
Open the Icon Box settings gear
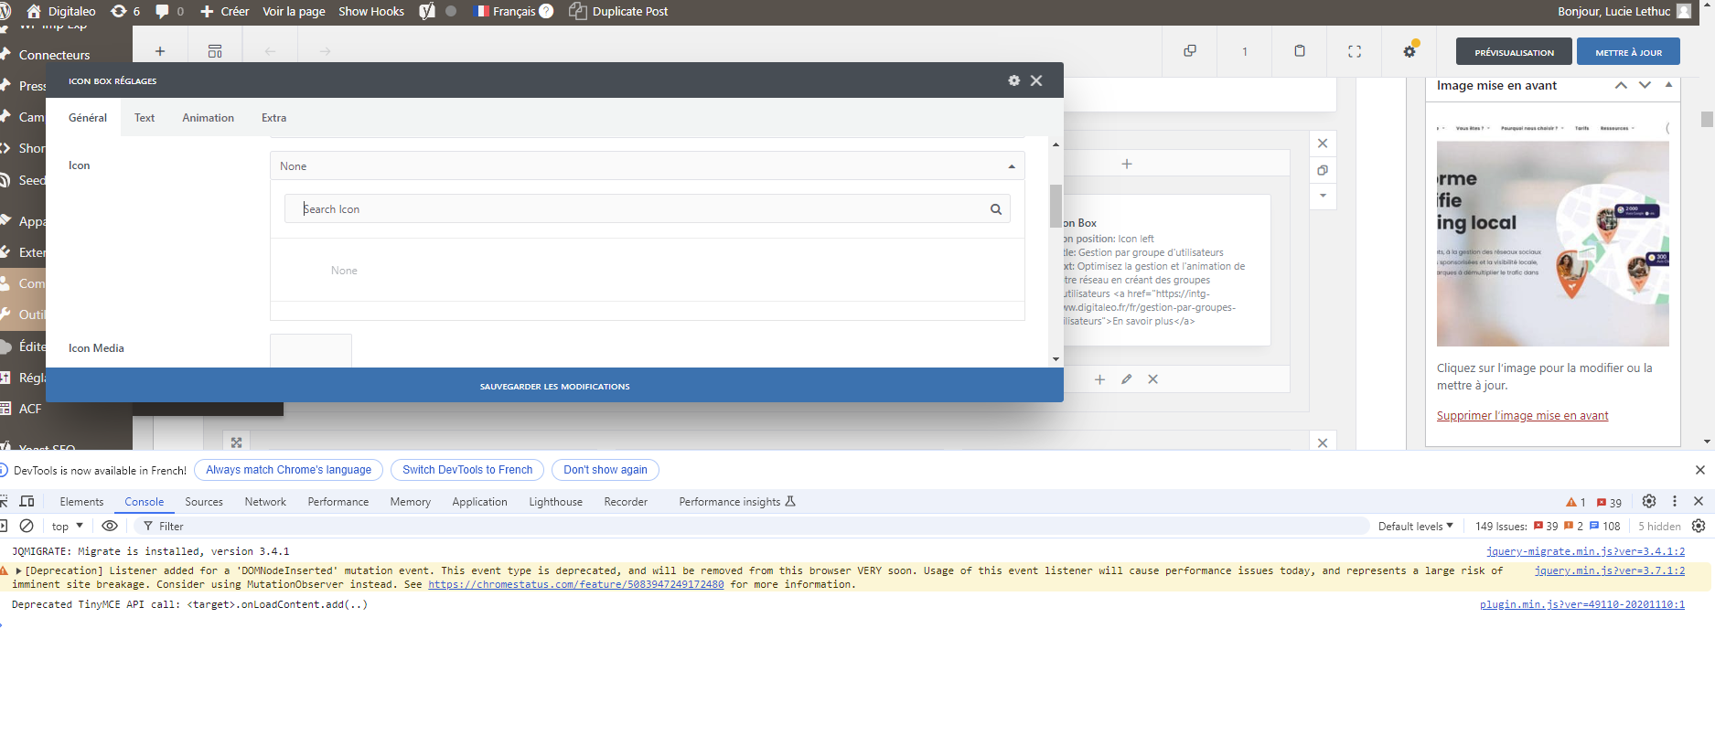coord(1013,80)
